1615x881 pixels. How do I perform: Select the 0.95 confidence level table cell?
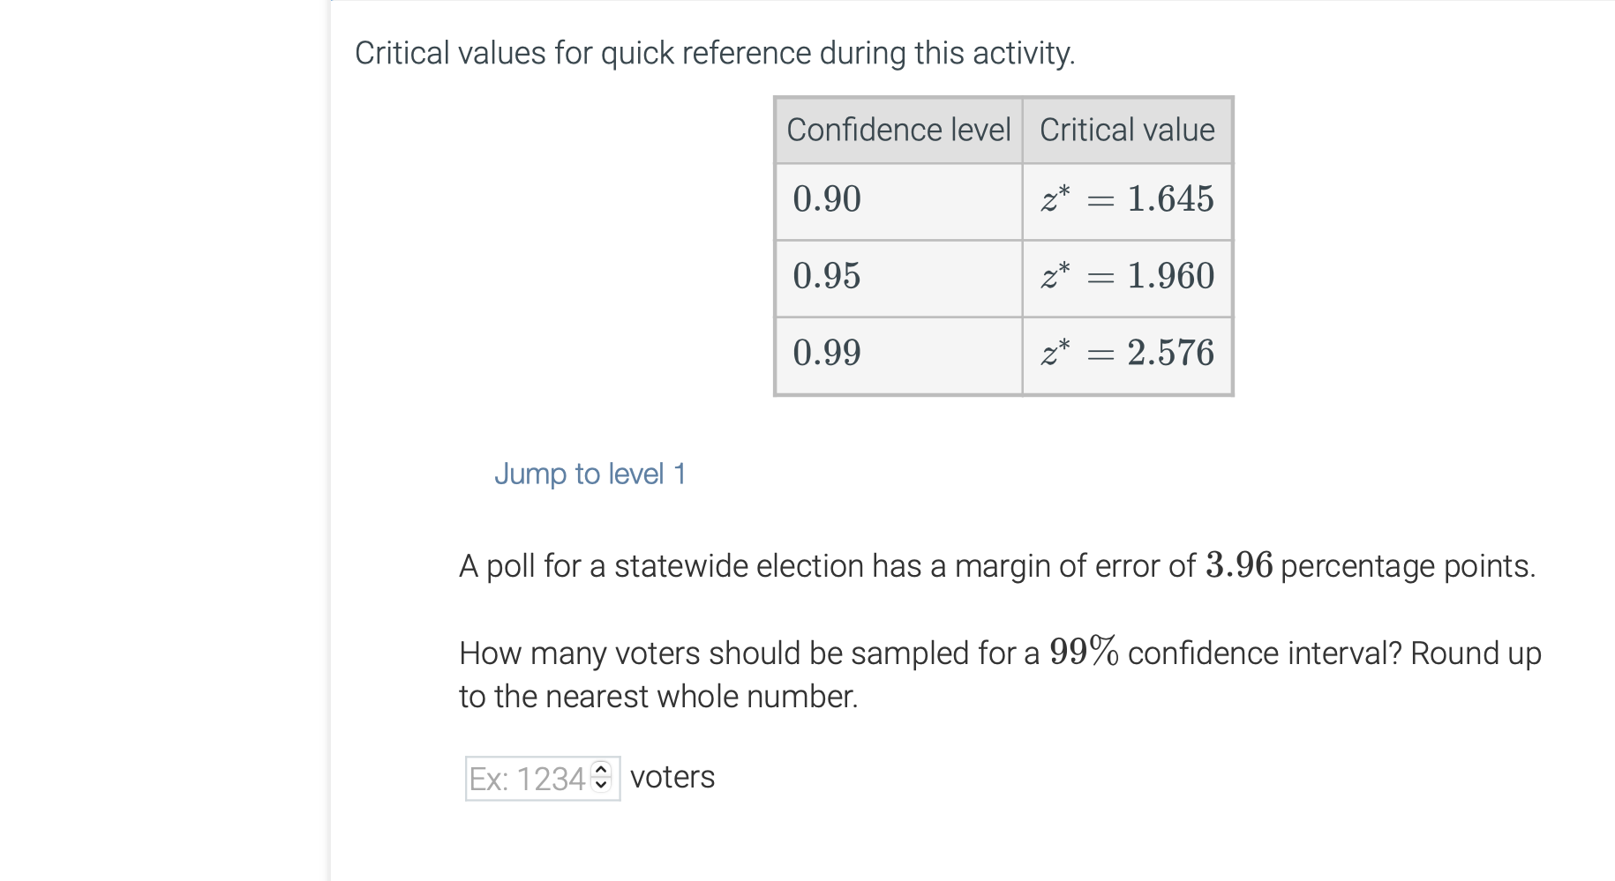[896, 276]
